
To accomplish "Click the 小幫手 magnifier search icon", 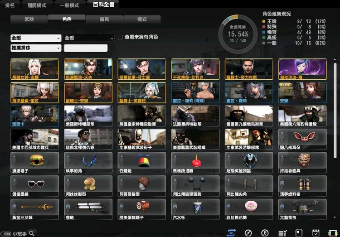I will pyautogui.click(x=32, y=233).
